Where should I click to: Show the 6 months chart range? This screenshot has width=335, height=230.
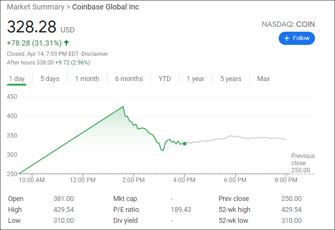(x=129, y=79)
